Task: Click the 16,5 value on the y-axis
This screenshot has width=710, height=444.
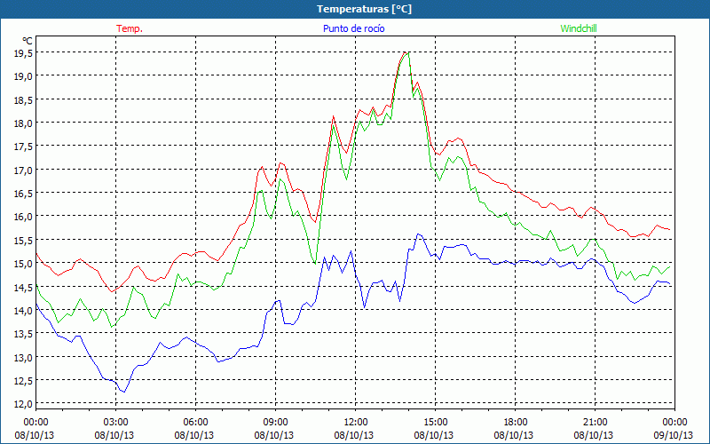Action: tap(23, 193)
